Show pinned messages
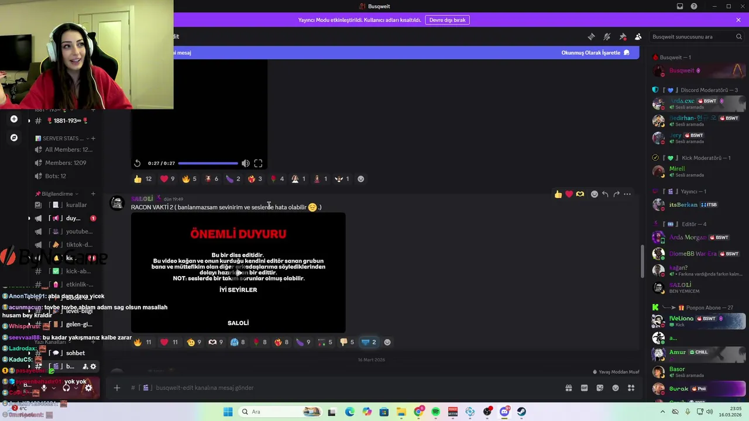The width and height of the screenshot is (749, 421). (x=623, y=36)
